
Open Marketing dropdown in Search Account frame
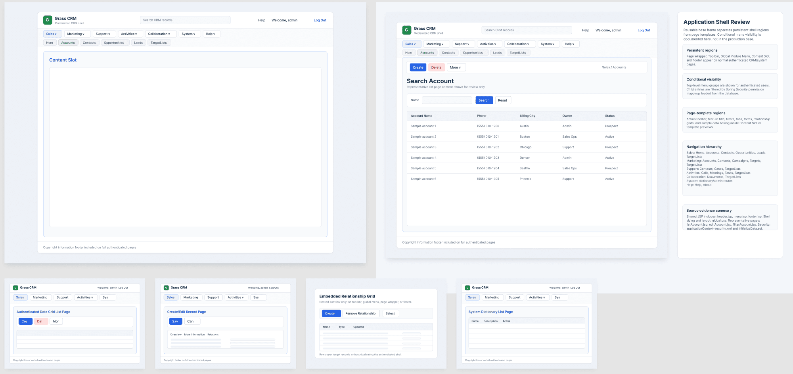tap(436, 44)
